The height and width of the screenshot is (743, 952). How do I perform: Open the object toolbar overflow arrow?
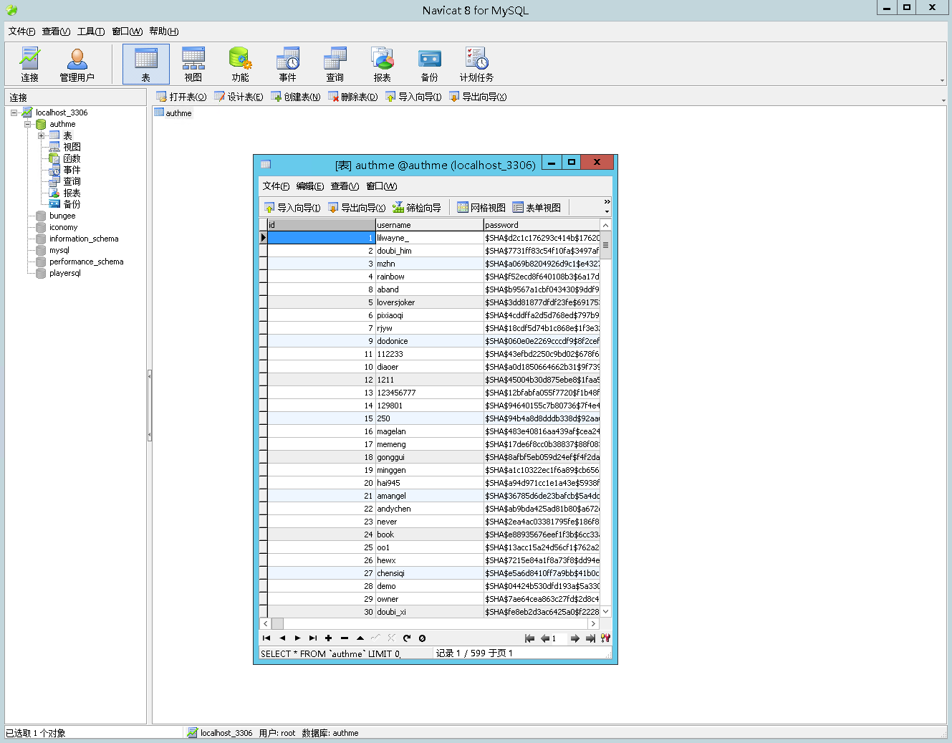[x=943, y=100]
